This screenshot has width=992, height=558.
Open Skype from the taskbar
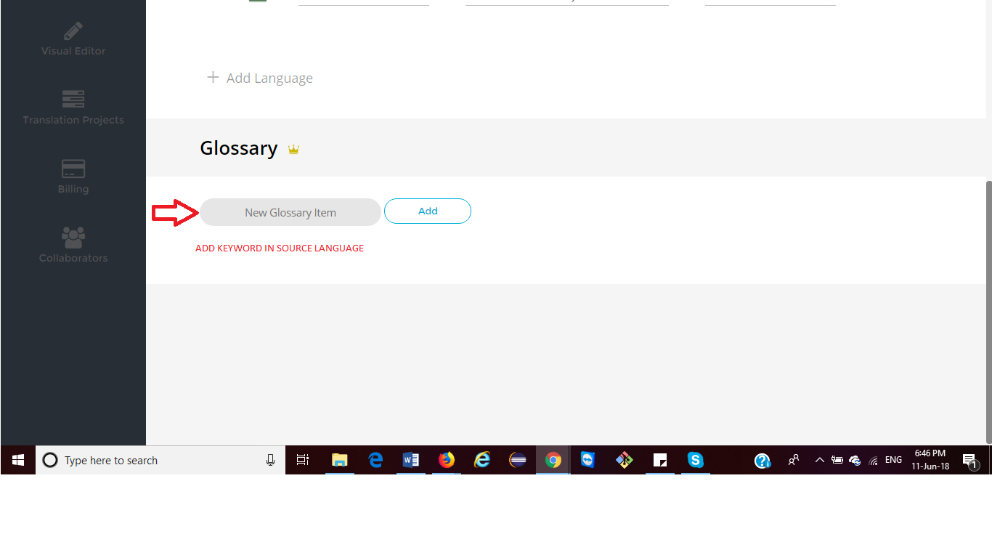pyautogui.click(x=696, y=460)
